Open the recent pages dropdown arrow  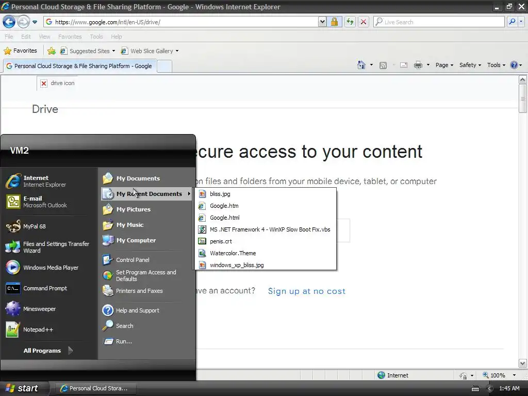tap(35, 22)
